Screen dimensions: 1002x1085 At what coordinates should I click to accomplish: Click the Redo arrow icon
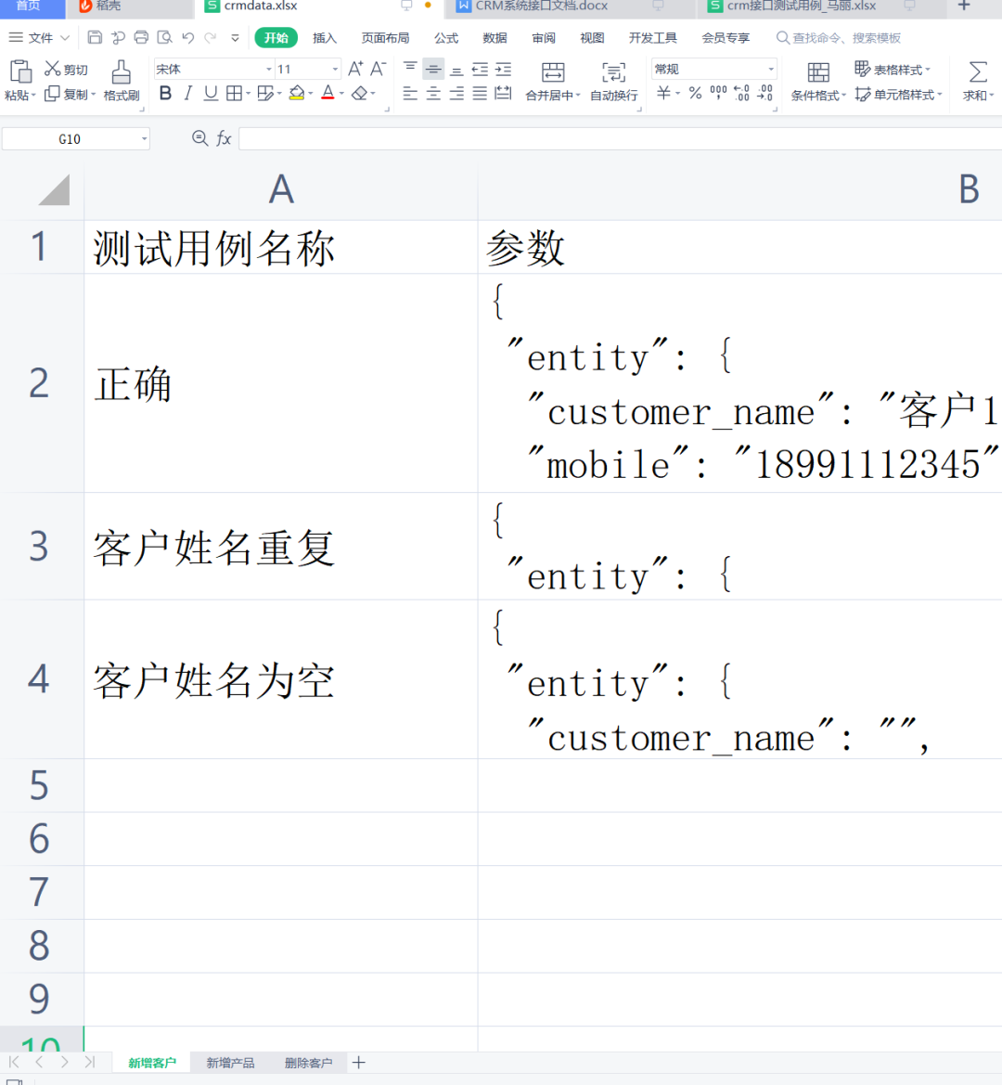(x=211, y=37)
